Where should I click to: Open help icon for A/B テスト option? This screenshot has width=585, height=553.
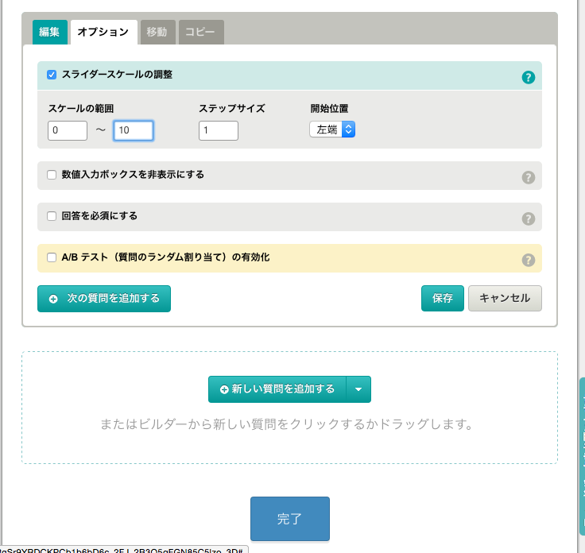pos(529,261)
